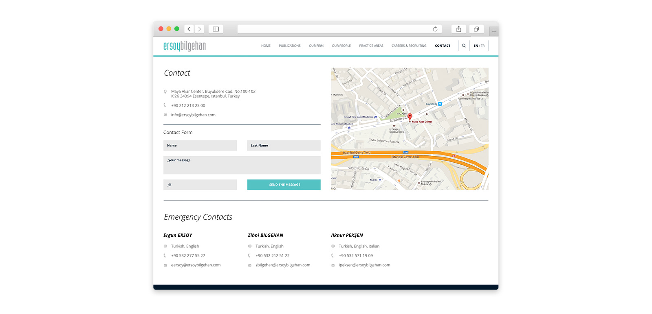Switch language to TR
The width and height of the screenshot is (652, 314).
click(x=483, y=46)
